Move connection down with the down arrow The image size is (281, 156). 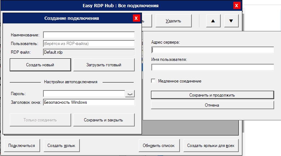(x=231, y=21)
